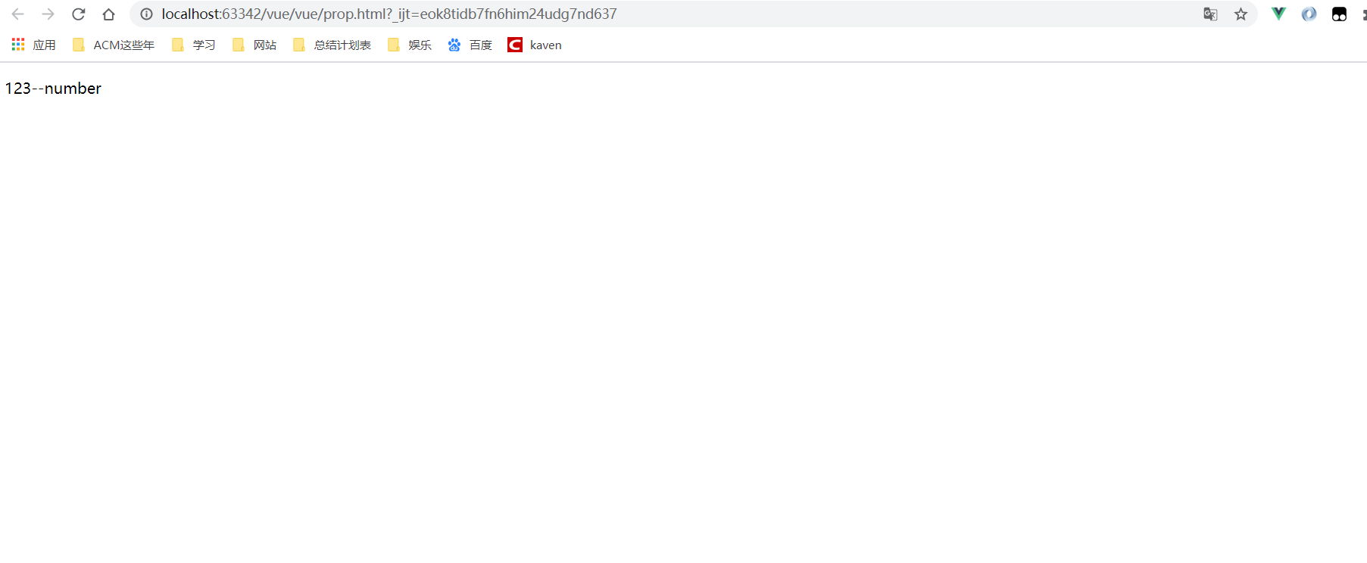The height and width of the screenshot is (563, 1367).
Task: Go to the browser home page
Action: coord(108,14)
